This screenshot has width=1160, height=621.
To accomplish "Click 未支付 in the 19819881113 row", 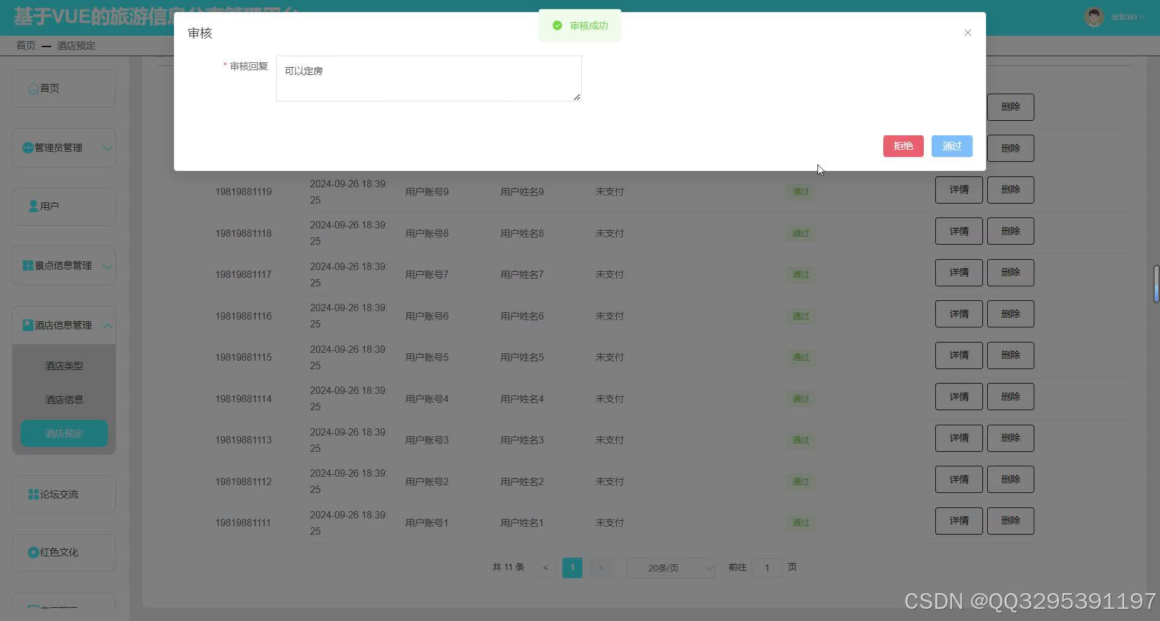I will (x=610, y=440).
